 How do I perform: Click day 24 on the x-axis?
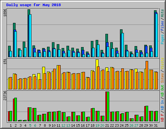pyautogui.click(x=122, y=125)
